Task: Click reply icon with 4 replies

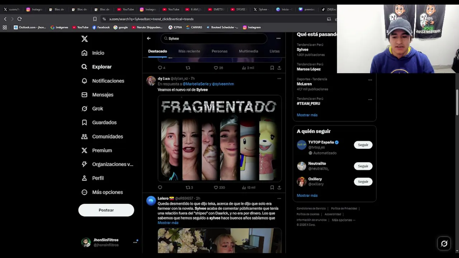Action: 161,68
